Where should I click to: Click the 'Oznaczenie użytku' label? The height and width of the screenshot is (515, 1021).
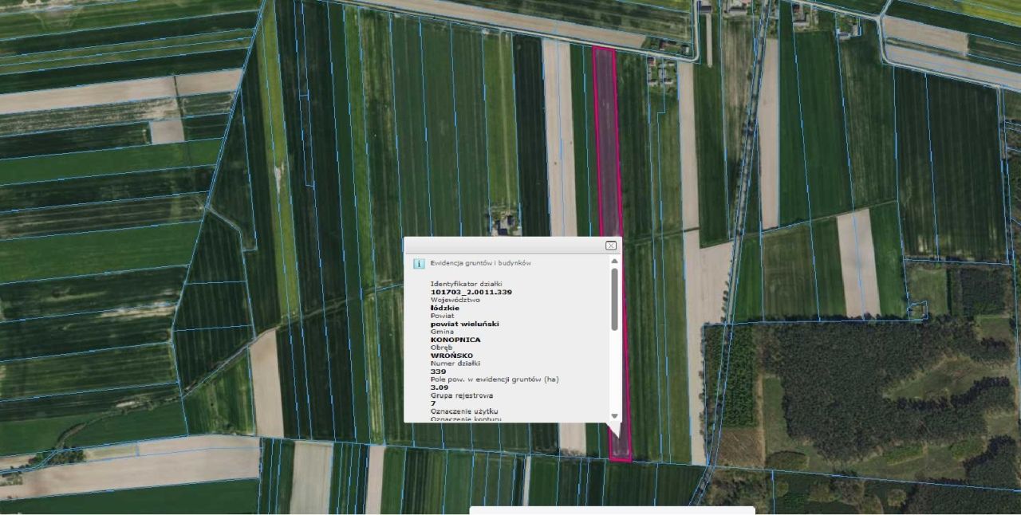pos(463,411)
